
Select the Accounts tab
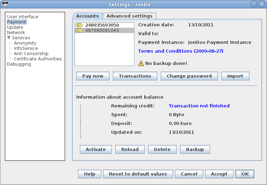point(88,16)
